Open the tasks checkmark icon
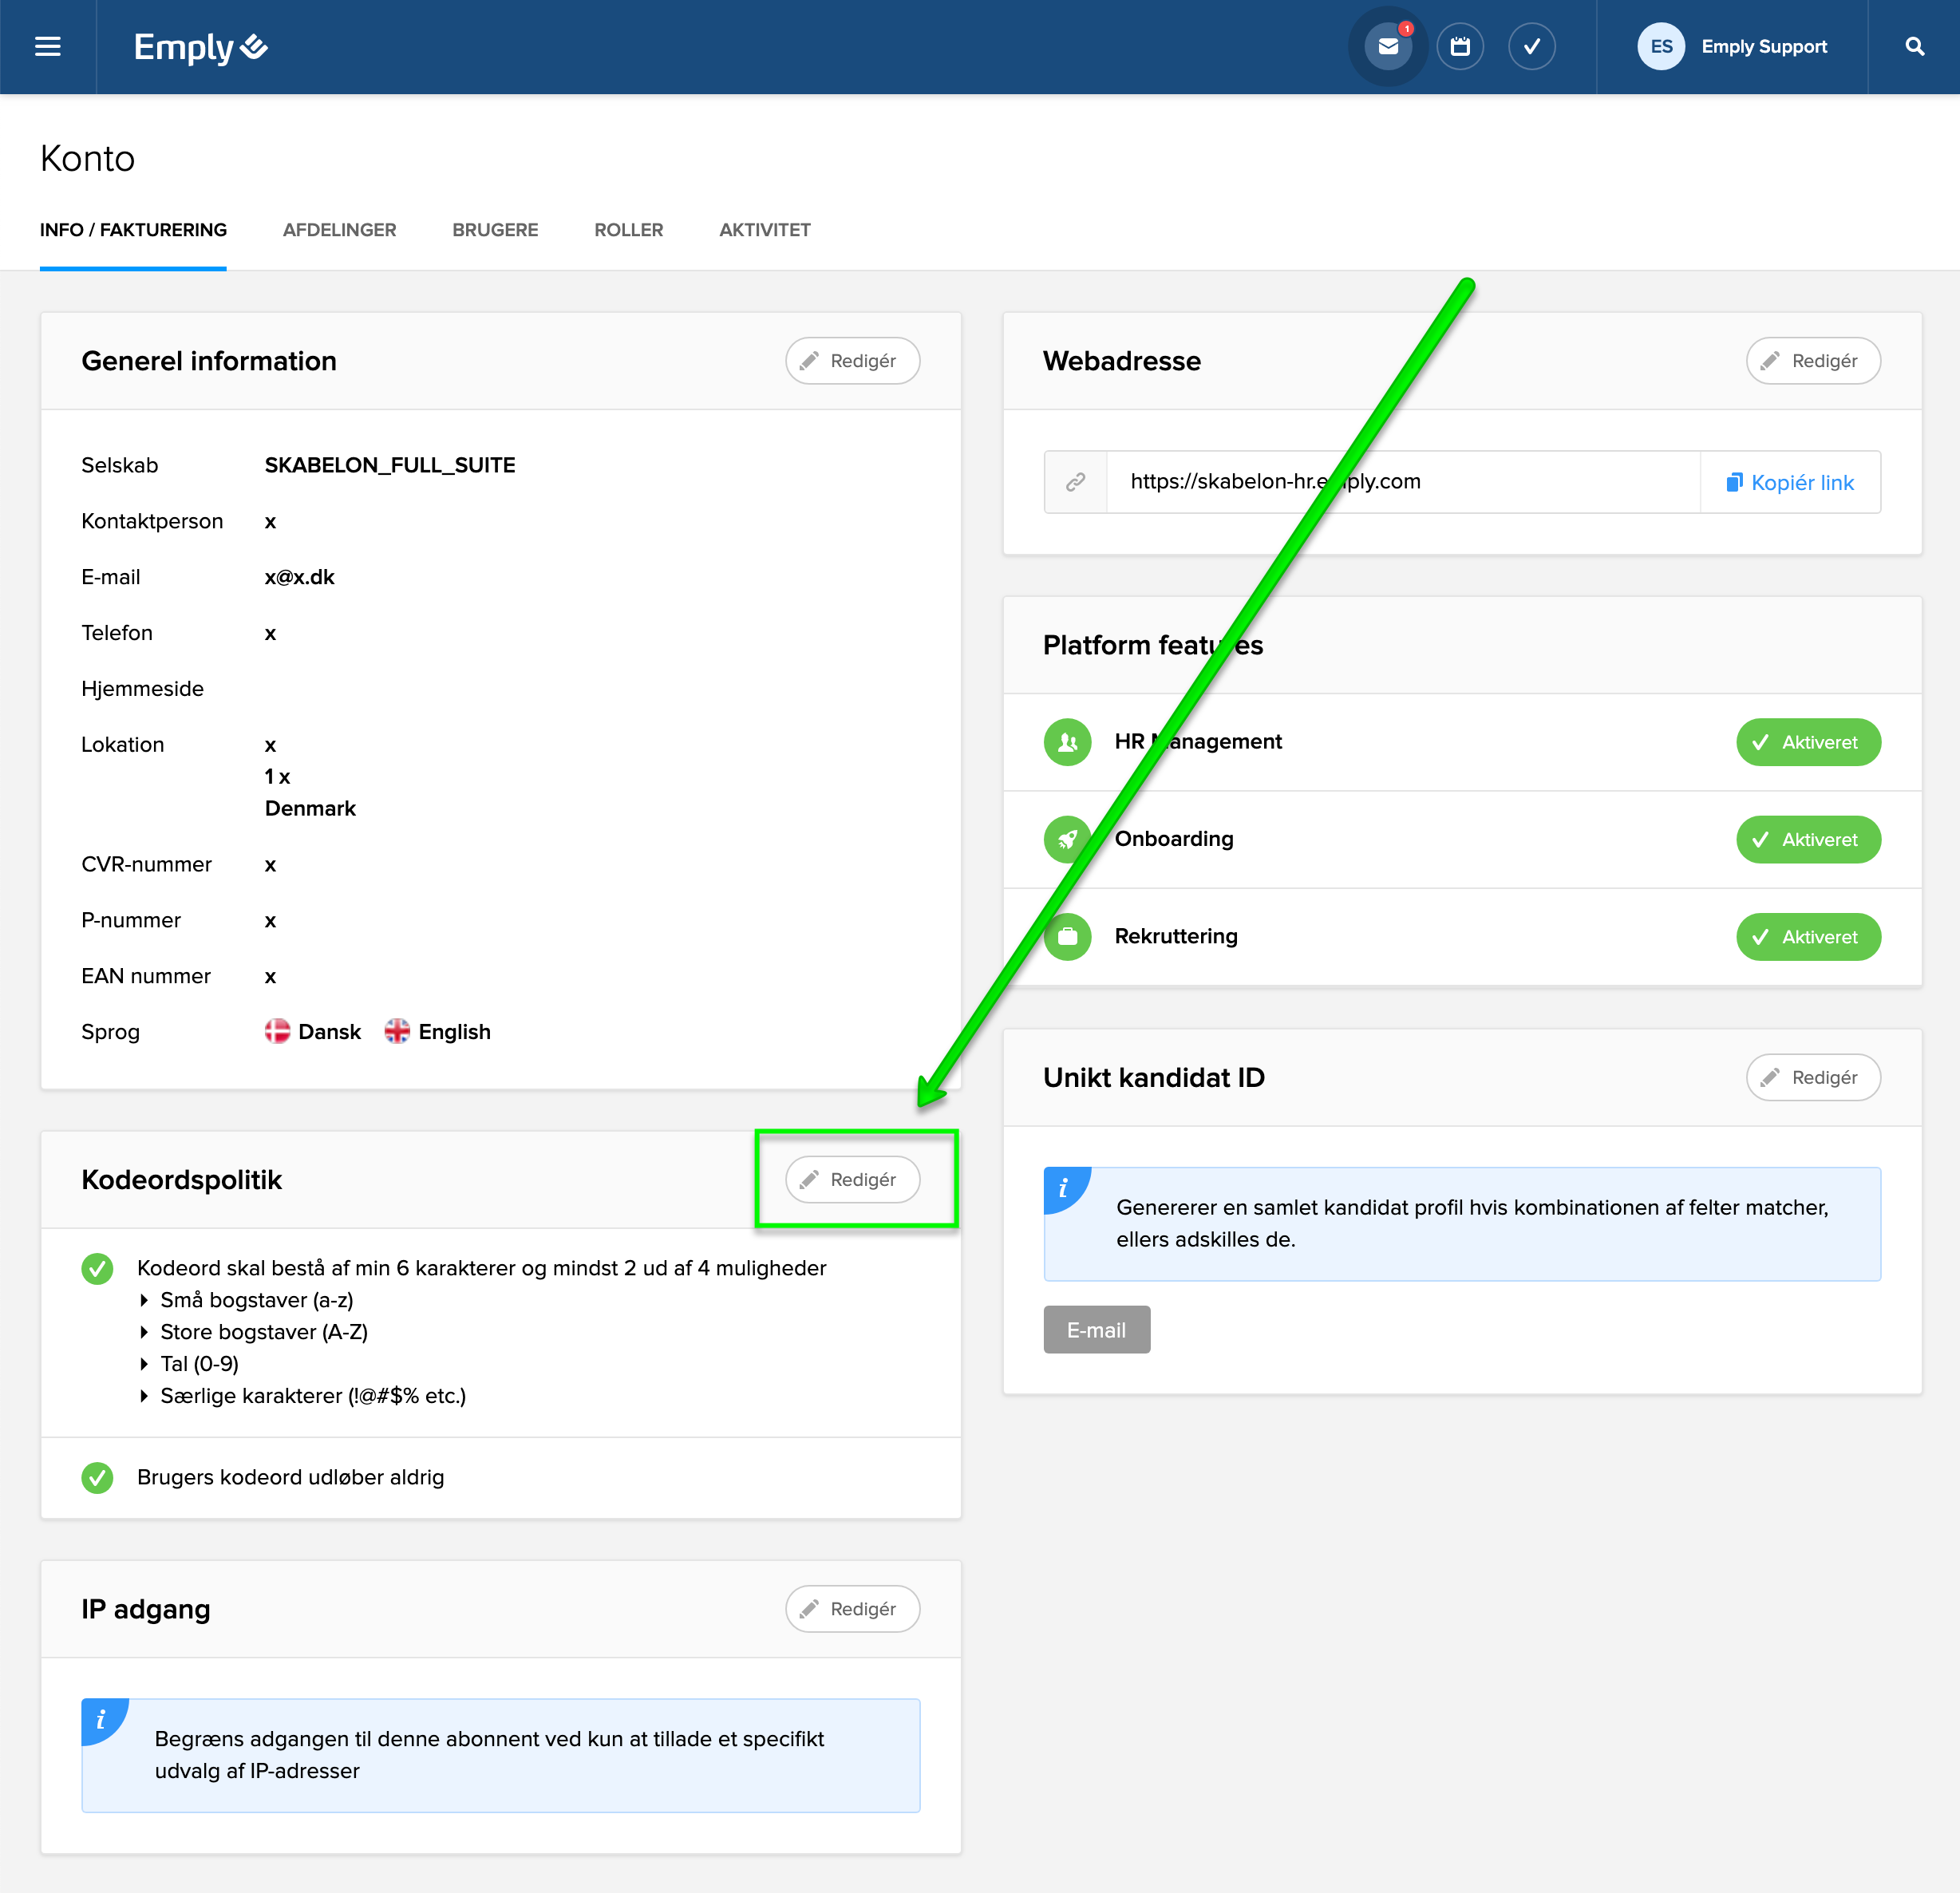This screenshot has width=1960, height=1893. (x=1531, y=47)
